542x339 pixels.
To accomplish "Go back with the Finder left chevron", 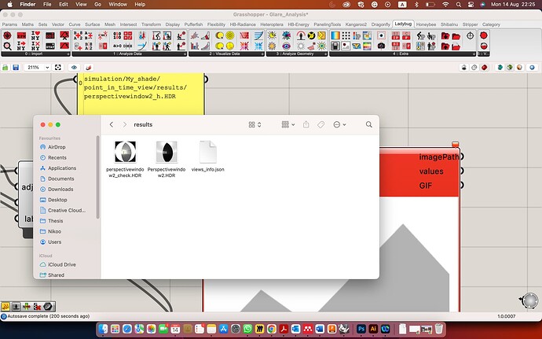I will click(x=112, y=124).
